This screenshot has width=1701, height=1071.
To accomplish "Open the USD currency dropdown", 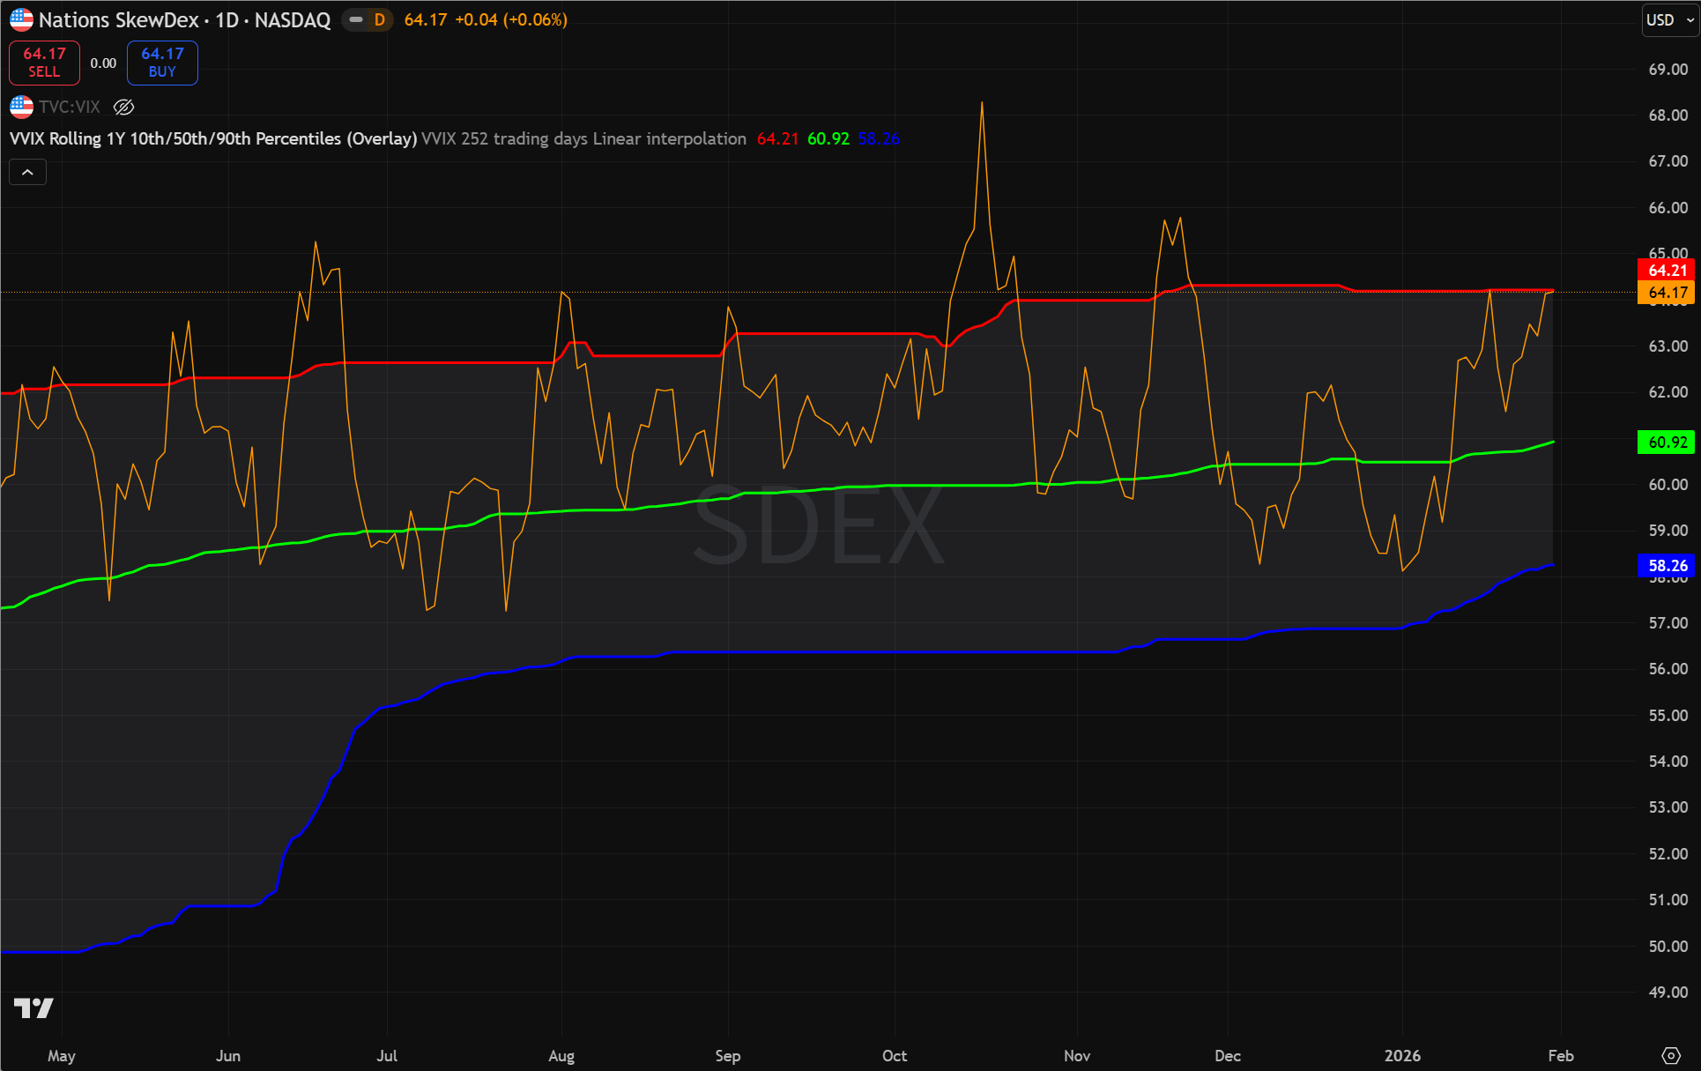I will pos(1670,19).
